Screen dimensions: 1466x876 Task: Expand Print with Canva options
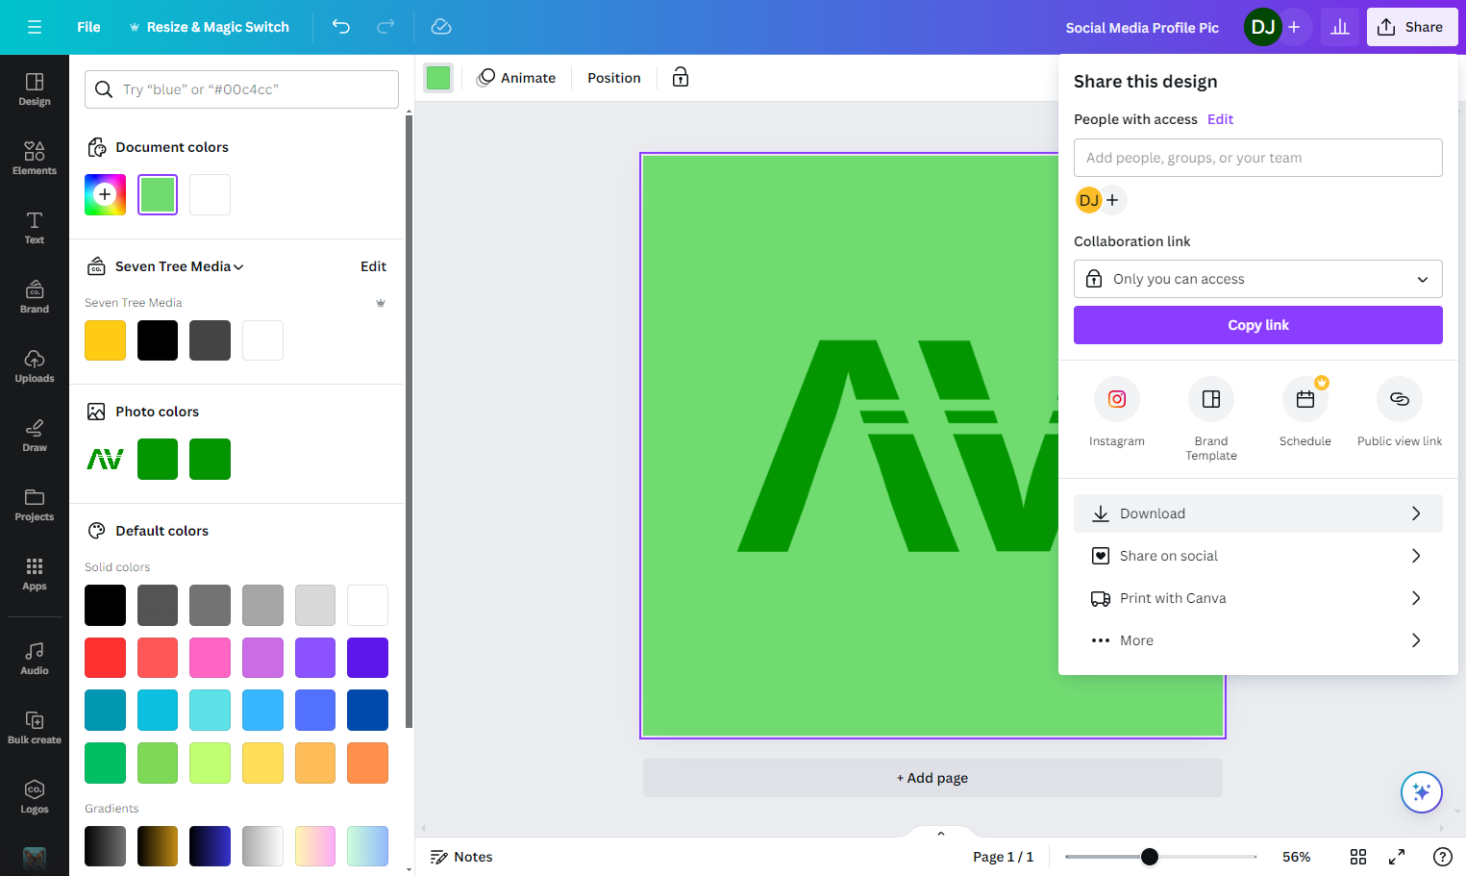pyautogui.click(x=1258, y=598)
